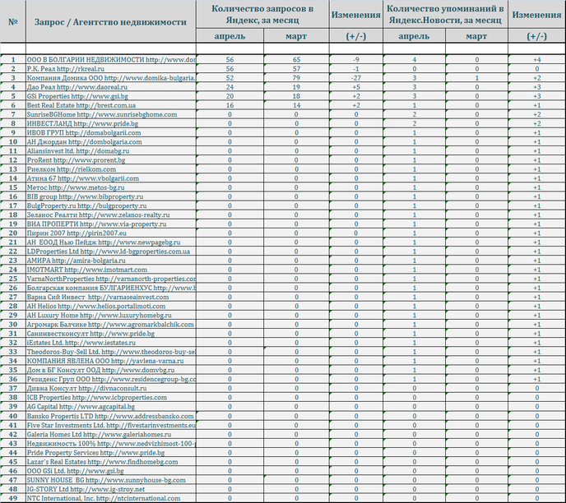Click 'Компания Домика ООО' row name
Screen dimensions: 566x503
[x=111, y=78]
